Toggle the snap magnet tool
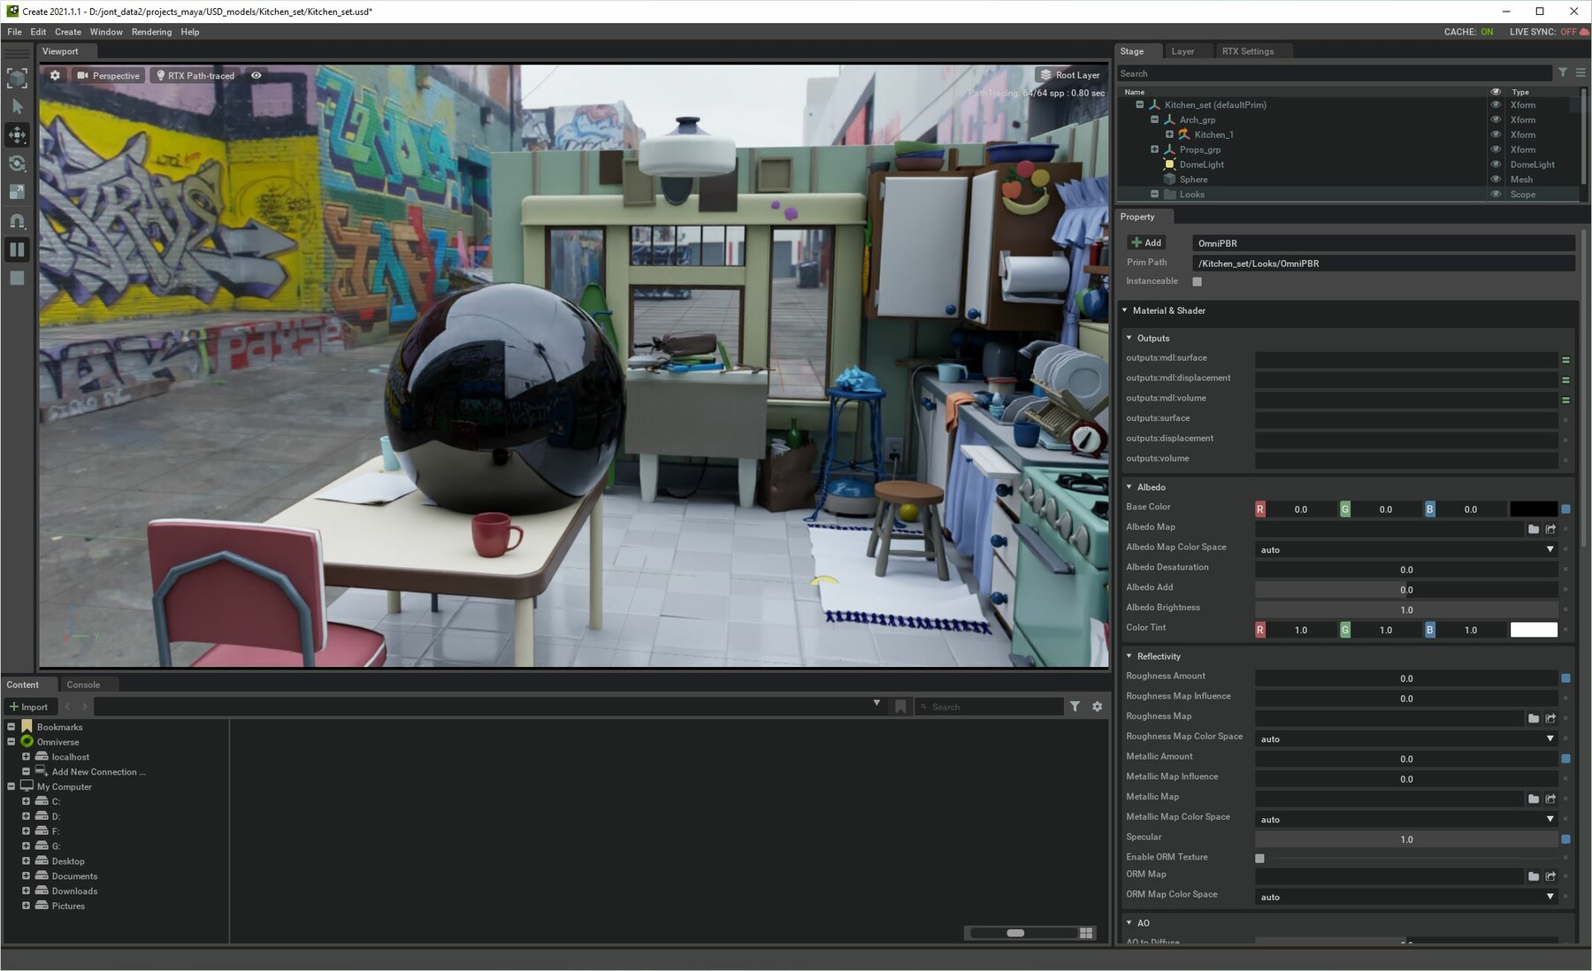Screen dimensions: 1592x971 [17, 221]
